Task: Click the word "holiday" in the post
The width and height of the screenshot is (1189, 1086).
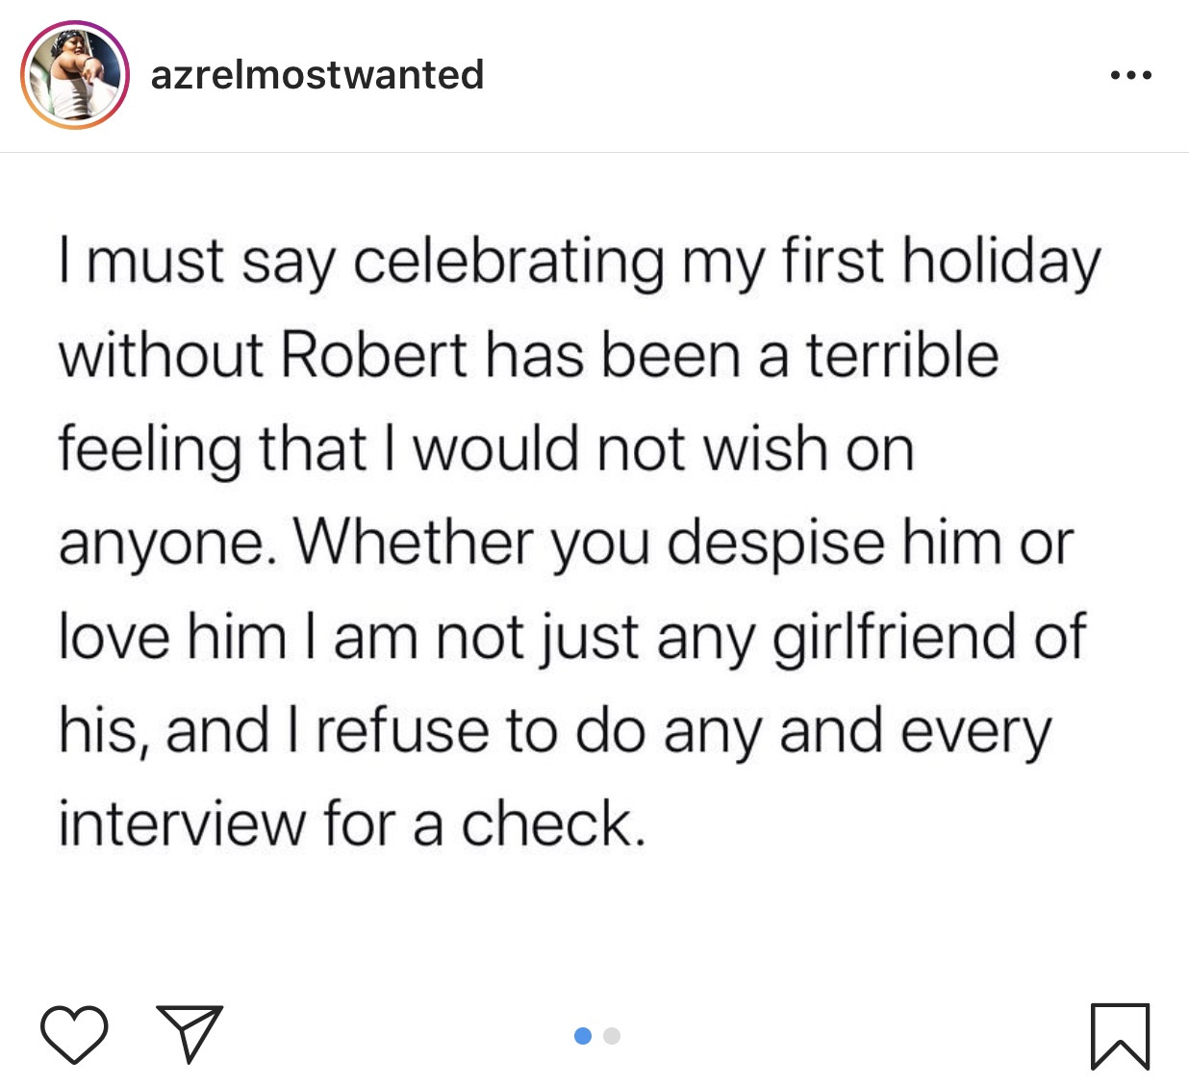Action: point(1000,263)
